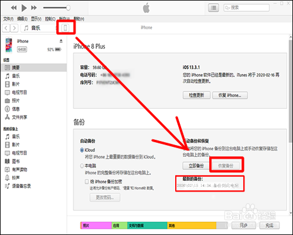Go forward with the right navigation arrow
This screenshot has width=293, height=235.
coord(14,28)
